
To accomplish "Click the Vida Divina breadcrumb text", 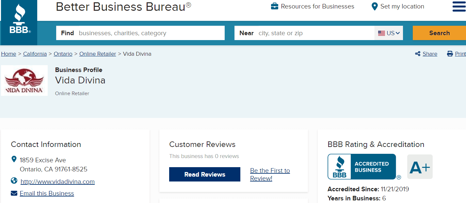I will 137,54.
